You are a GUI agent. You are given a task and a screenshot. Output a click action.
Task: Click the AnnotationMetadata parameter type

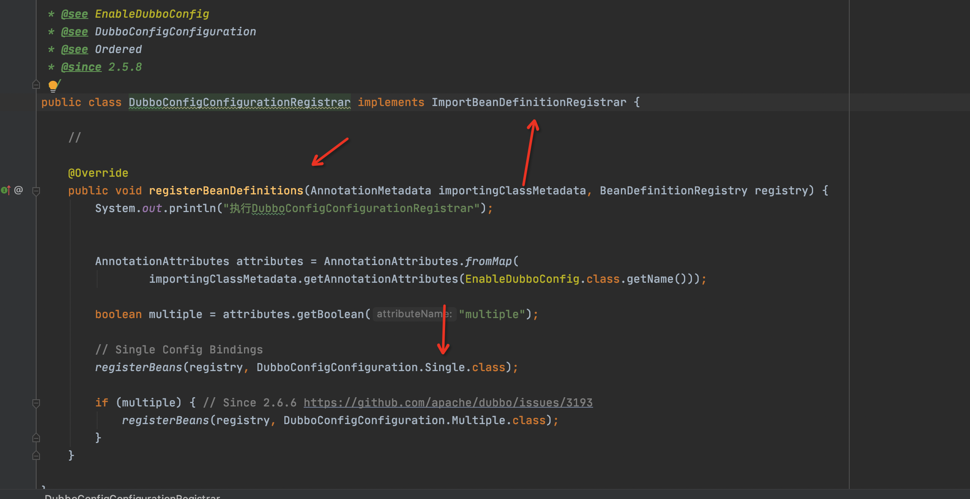(x=371, y=191)
